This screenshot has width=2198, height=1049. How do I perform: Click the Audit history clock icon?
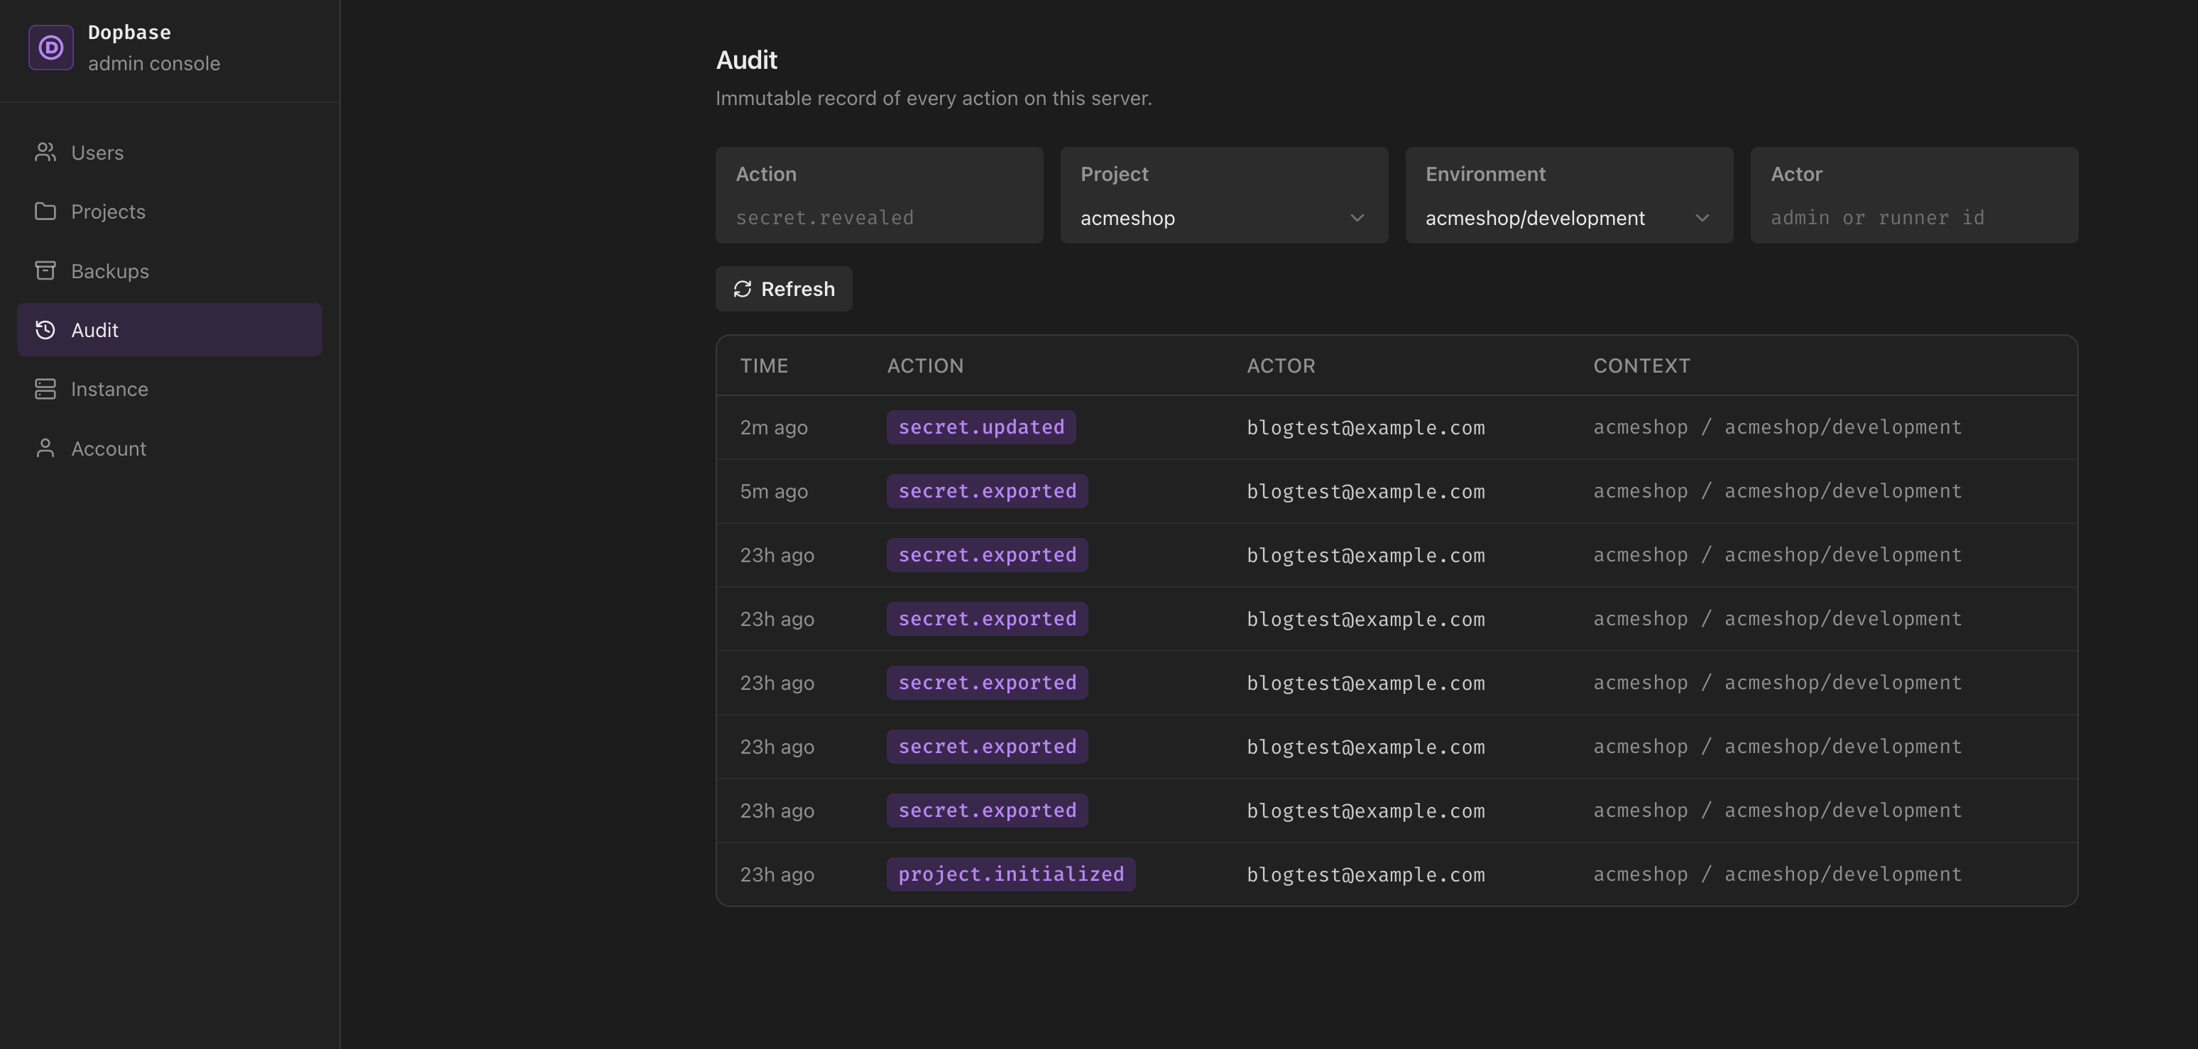click(x=45, y=330)
